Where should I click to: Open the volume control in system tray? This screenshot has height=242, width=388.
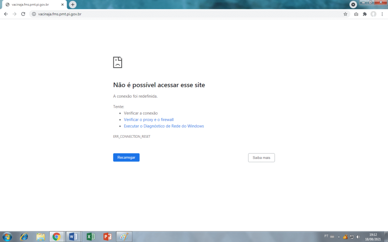358,237
